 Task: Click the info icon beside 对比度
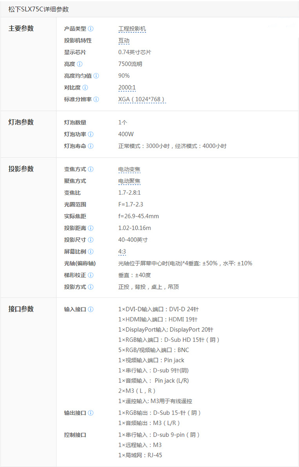(x=85, y=88)
